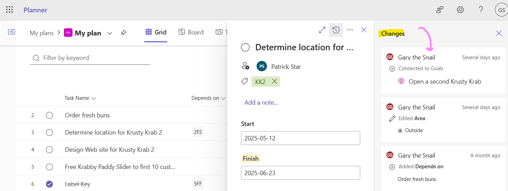Open the My plan dropdown chevron
Viewport: 508px width, 191px height.
110,33
